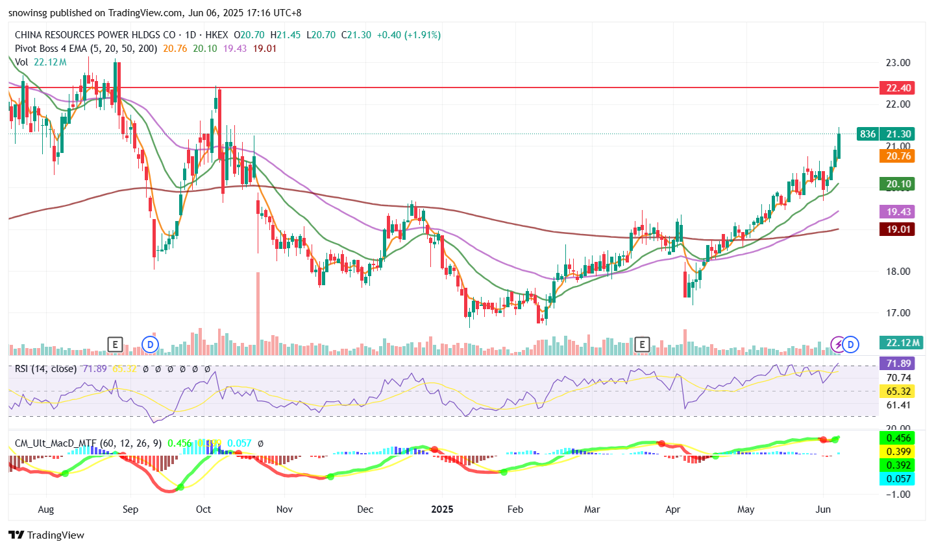Viewport: 934px width, 549px height.
Task: Click the C21.30 close price in header
Action: click(x=356, y=35)
